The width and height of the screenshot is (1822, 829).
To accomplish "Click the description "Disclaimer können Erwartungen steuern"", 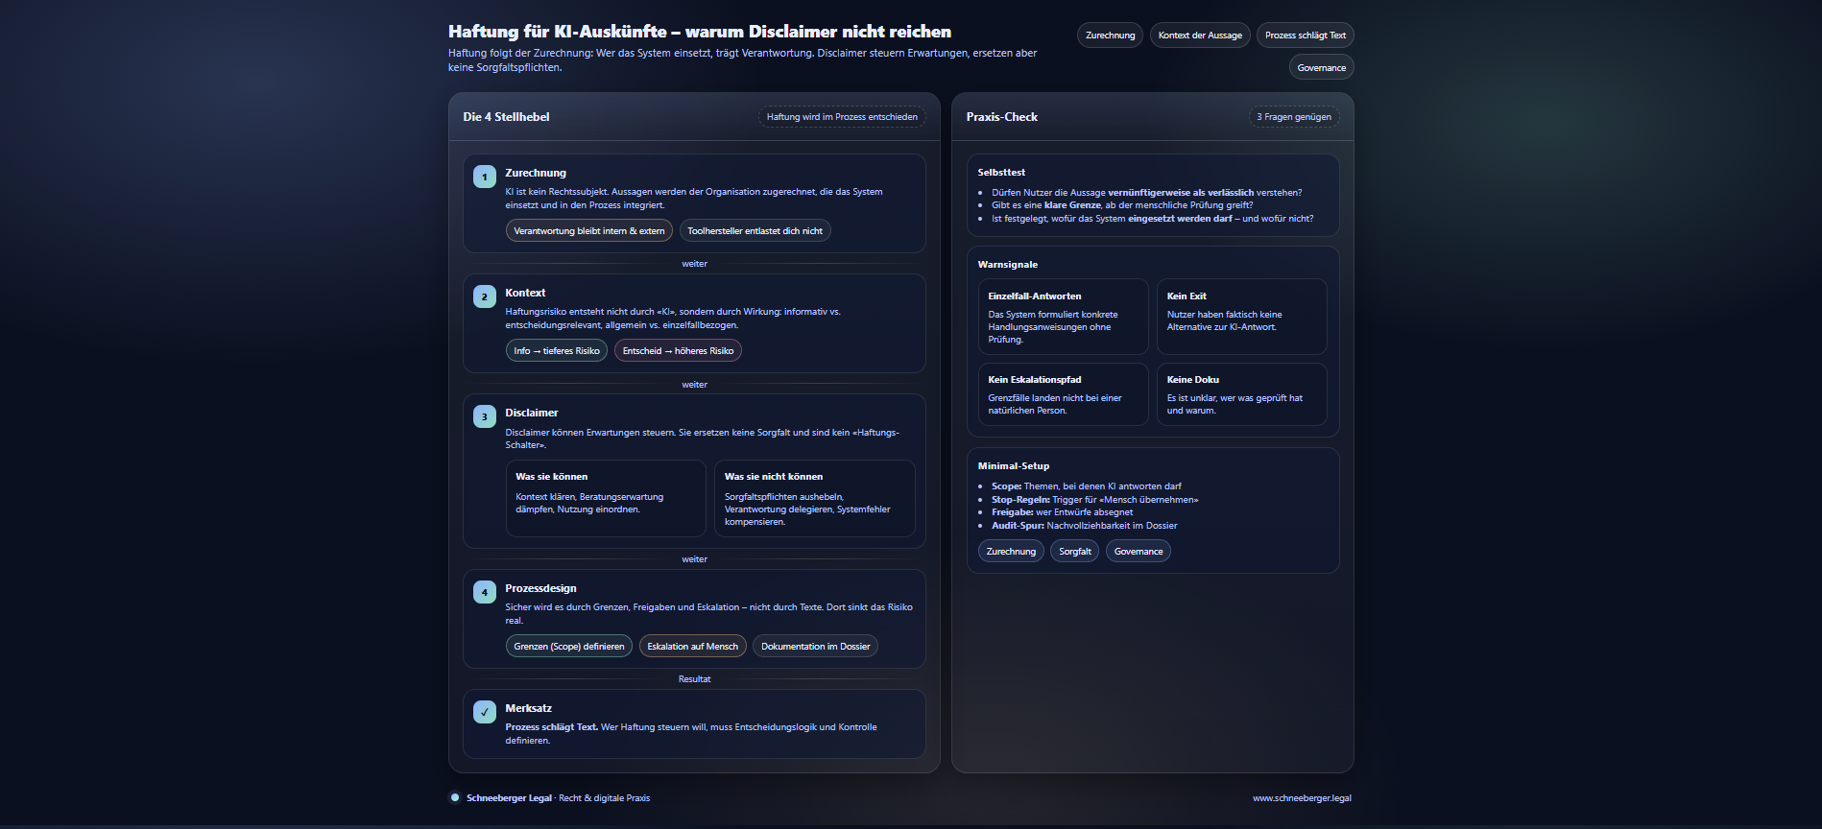I will point(702,438).
